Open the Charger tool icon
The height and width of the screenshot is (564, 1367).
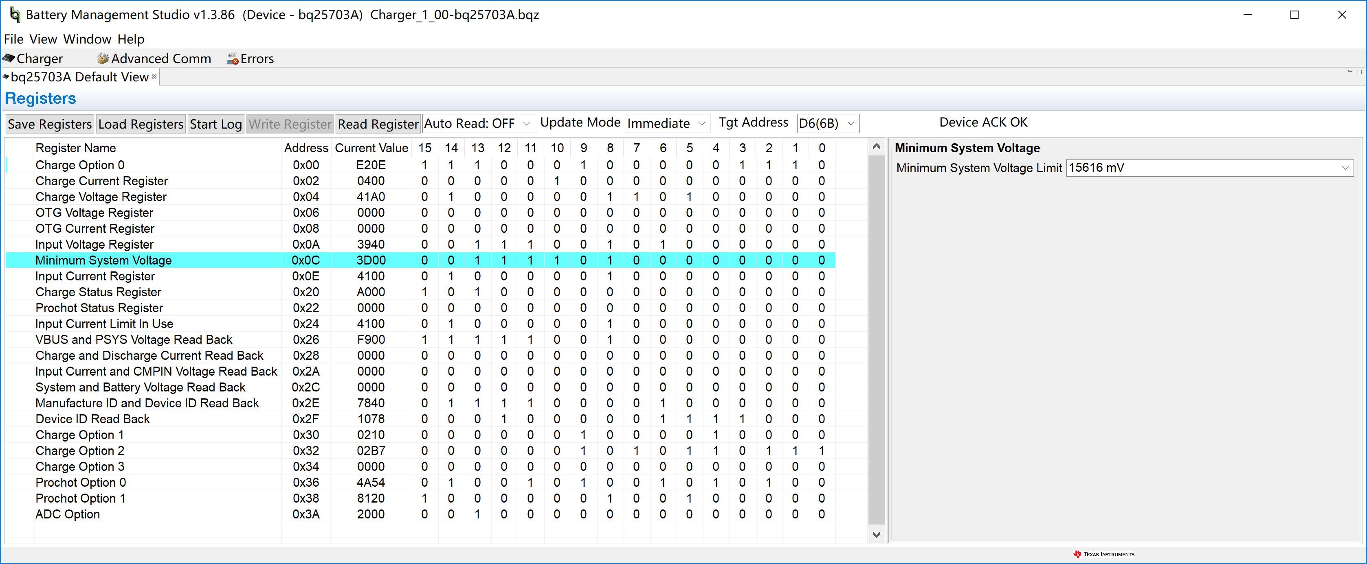[9, 58]
